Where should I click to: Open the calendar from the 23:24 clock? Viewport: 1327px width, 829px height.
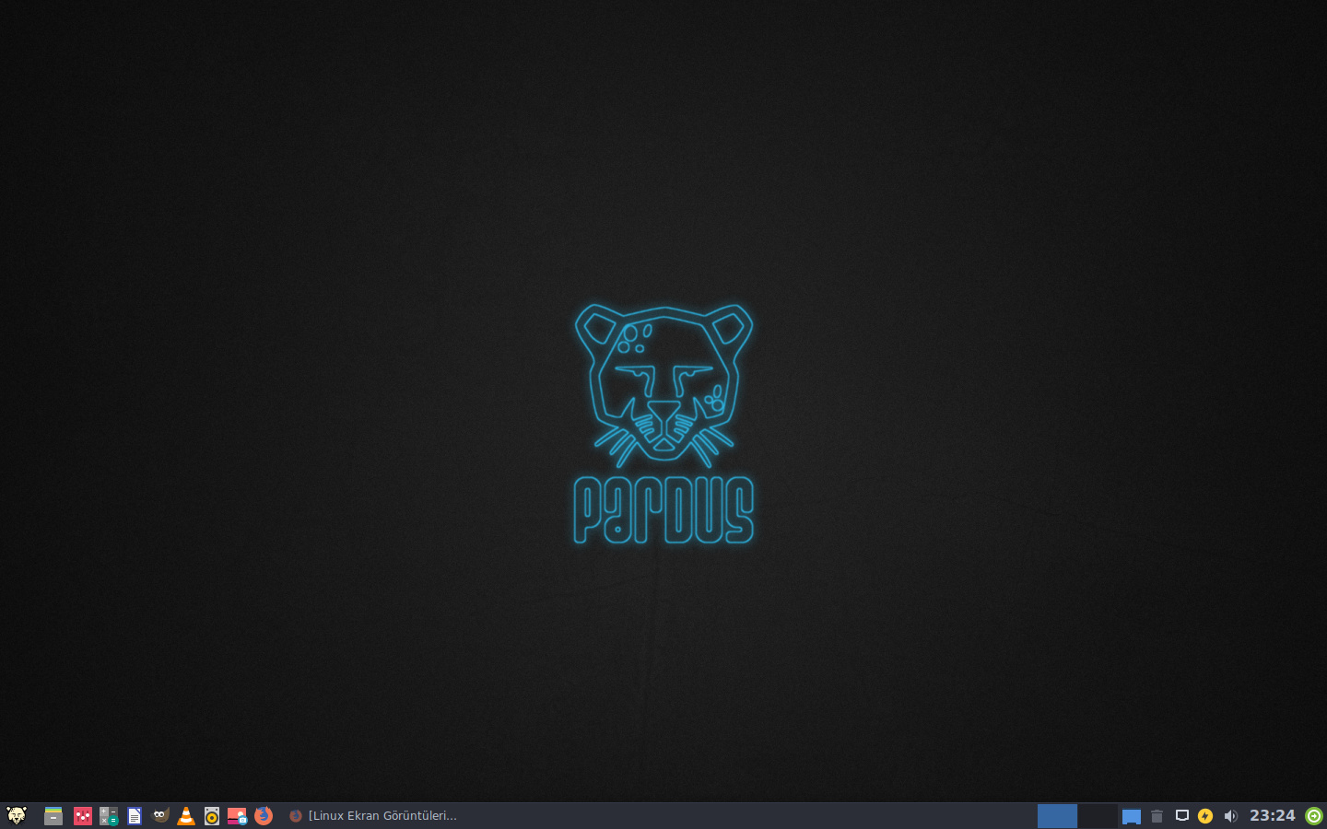[1272, 815]
